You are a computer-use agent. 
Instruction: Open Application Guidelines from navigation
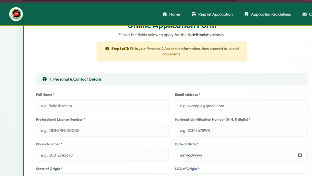[x=268, y=14]
